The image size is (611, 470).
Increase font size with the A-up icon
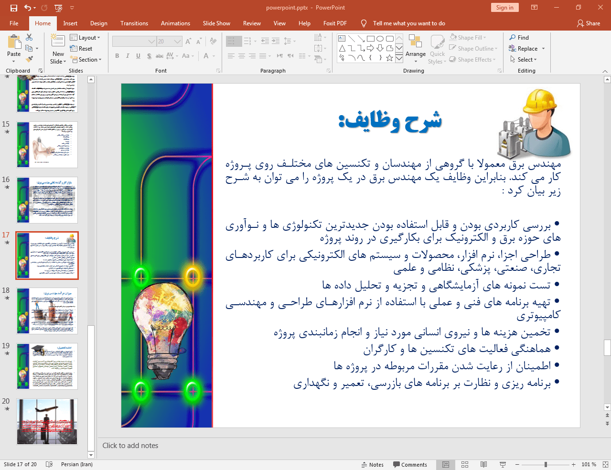(188, 42)
